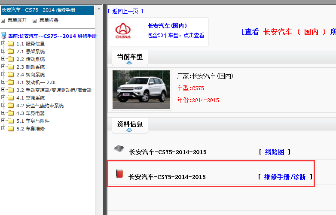Expand the 4.2 安全气囊约束系统 node
The image size is (336, 215).
pos(3,105)
